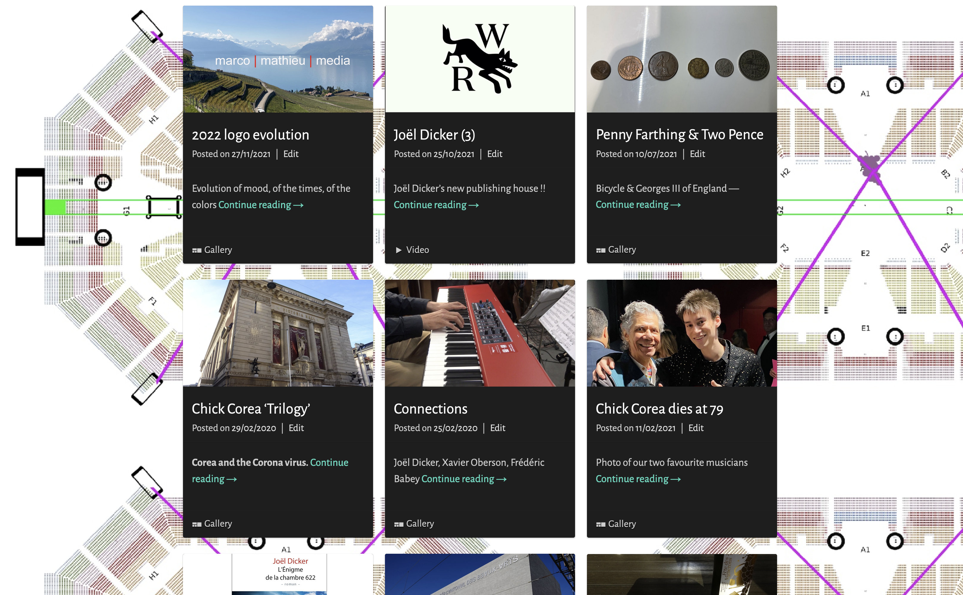Open the Joël Dicker (3) post title
963x595 pixels.
point(434,135)
